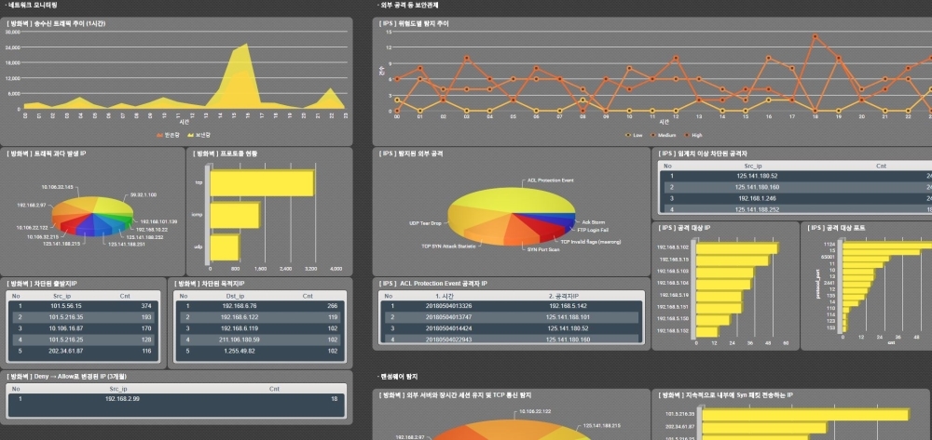Click 10.106.32.145 label on traffic IP pie
Screen dimensions: 932x440
point(58,187)
